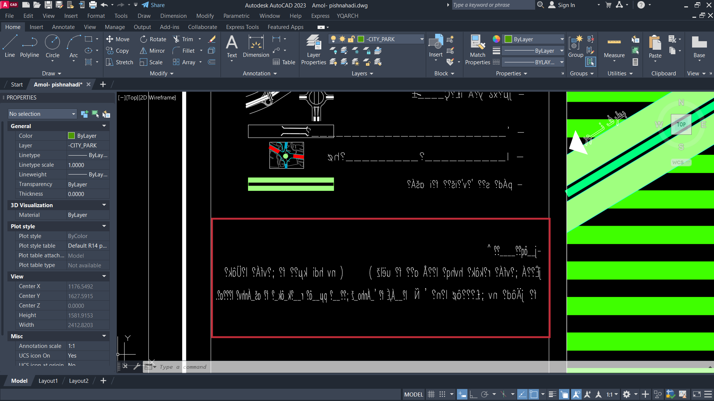Select the Circle tool
This screenshot has height=401, width=714.
click(52, 46)
